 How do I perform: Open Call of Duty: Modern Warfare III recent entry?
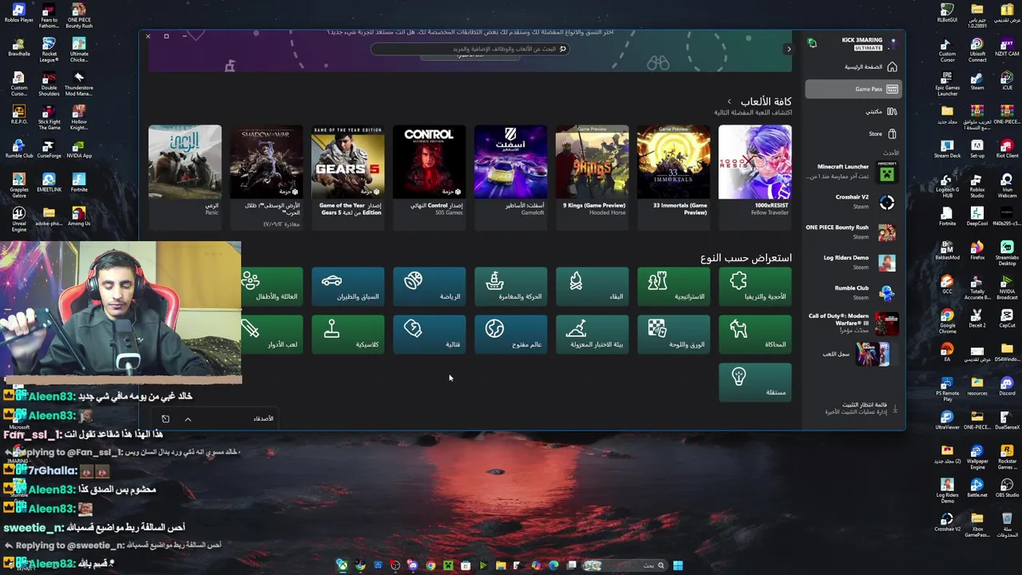pos(852,323)
